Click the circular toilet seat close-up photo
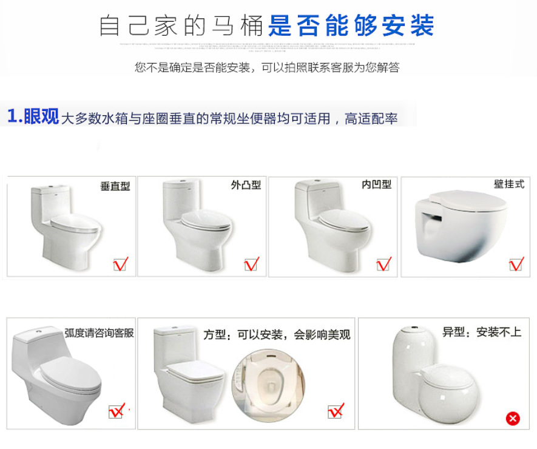 coord(268,385)
